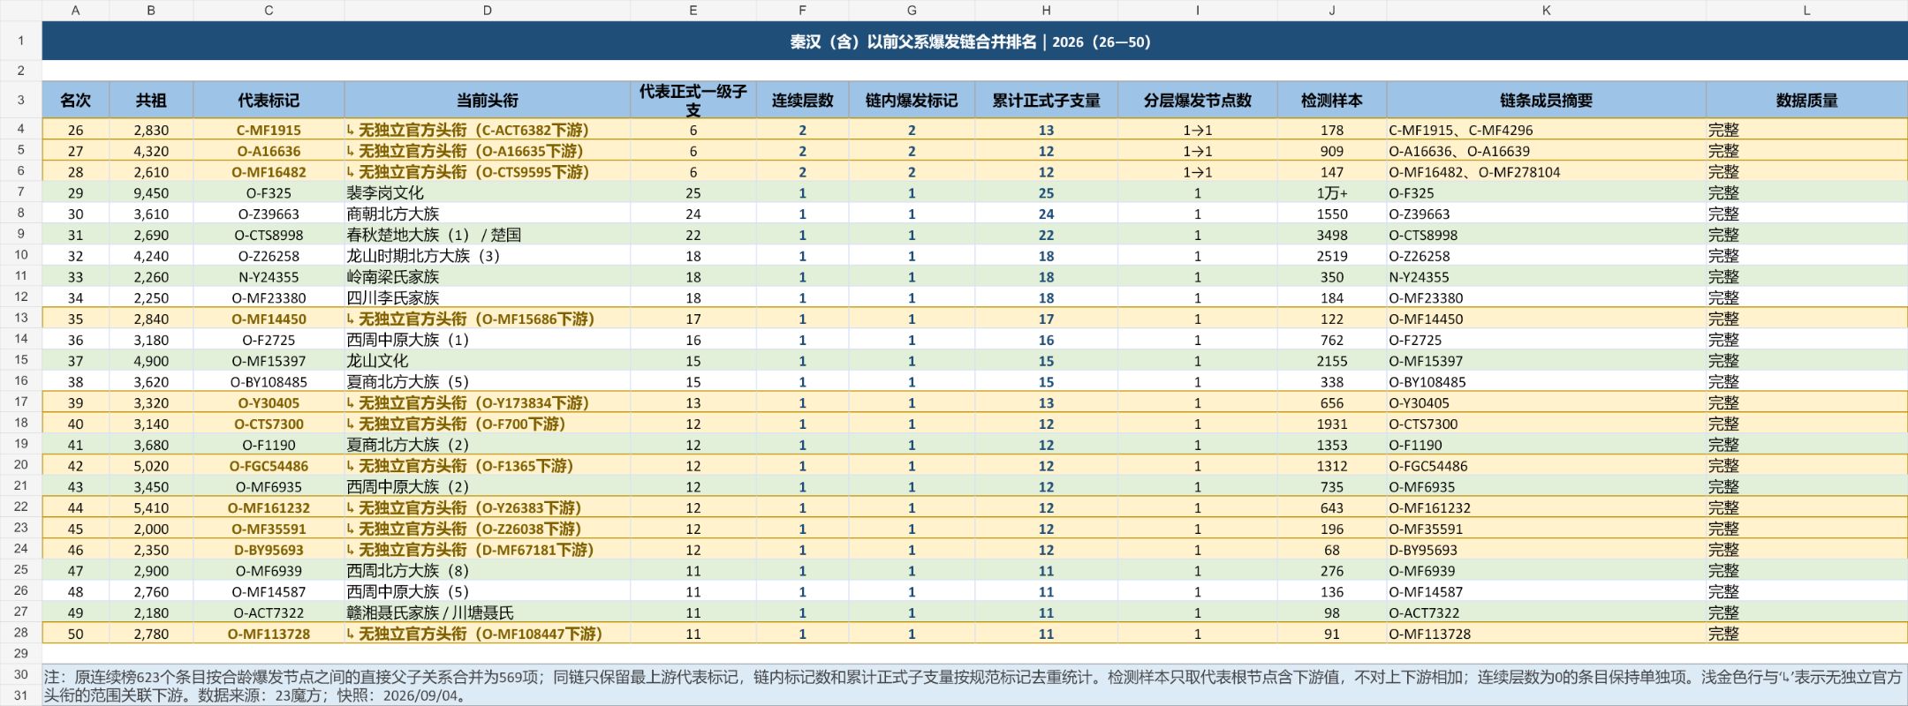1908x706 pixels.
Task: Select the 龙山文化 title cell
Action: point(487,360)
